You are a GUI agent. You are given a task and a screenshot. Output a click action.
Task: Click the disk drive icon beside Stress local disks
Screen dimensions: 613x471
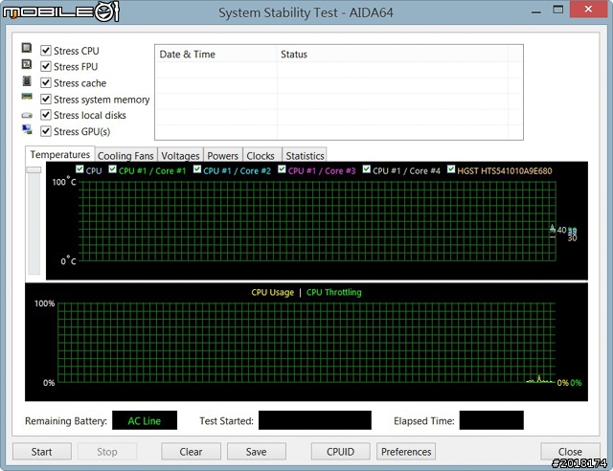pyautogui.click(x=27, y=115)
